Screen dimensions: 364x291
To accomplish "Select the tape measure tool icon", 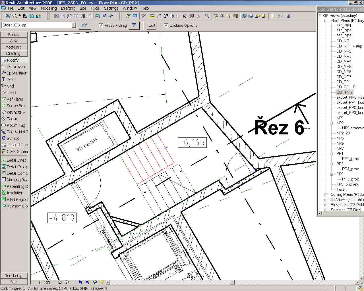I will tap(152, 16).
